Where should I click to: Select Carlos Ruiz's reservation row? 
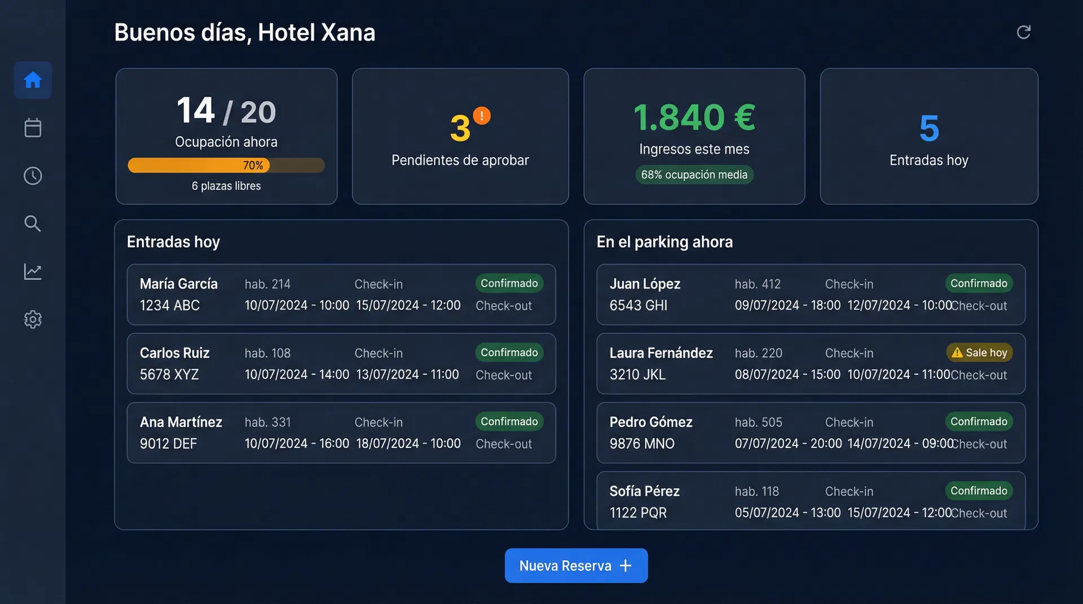click(341, 363)
